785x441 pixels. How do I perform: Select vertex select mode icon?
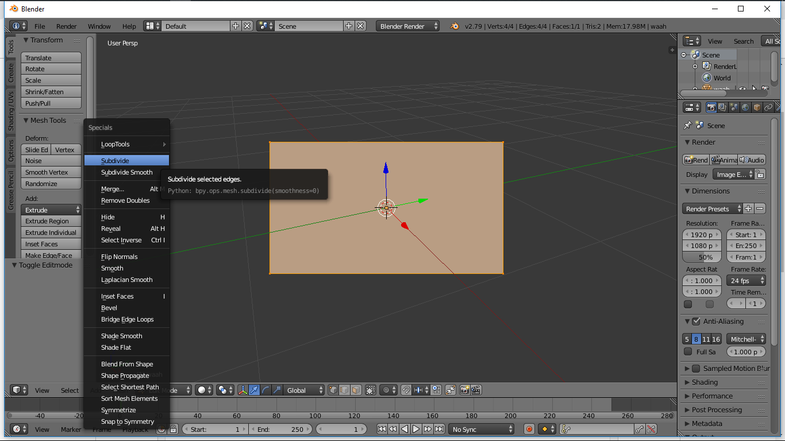(333, 390)
